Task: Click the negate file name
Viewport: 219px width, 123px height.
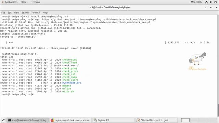Action: [66, 86]
